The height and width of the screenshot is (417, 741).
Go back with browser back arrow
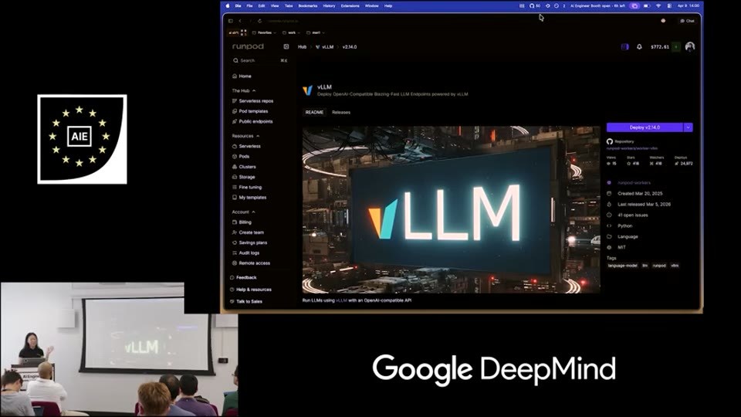coord(240,21)
